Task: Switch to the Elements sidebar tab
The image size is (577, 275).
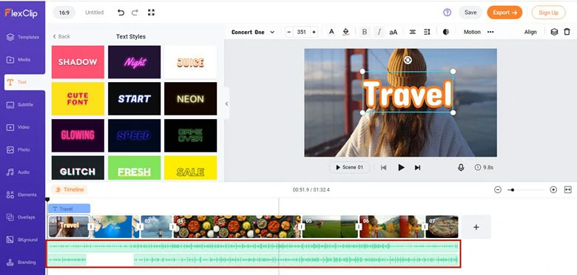Action: (x=23, y=195)
